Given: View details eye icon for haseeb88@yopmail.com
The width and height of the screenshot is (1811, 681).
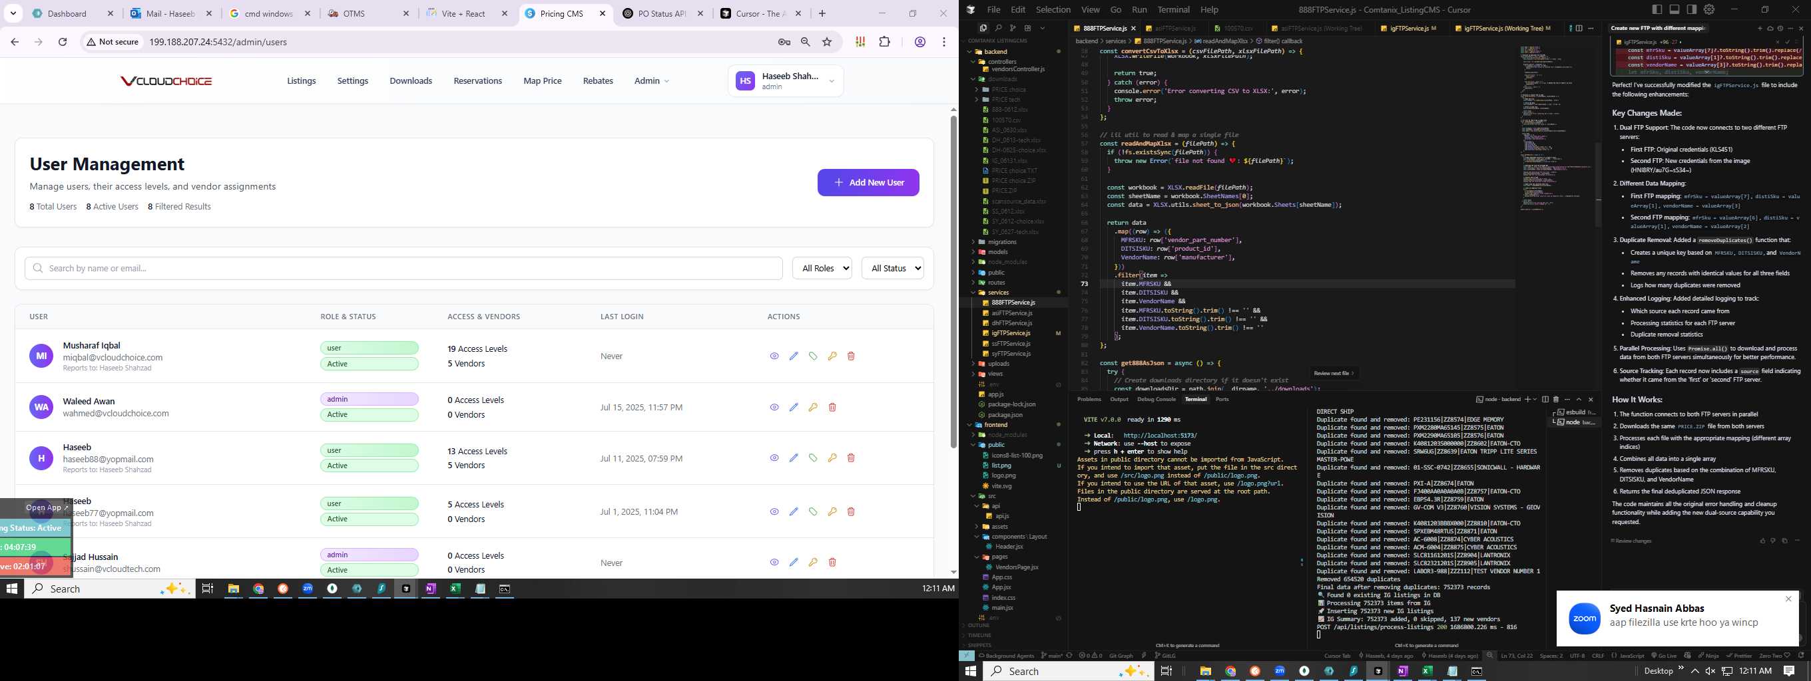Looking at the screenshot, I should pyautogui.click(x=774, y=458).
